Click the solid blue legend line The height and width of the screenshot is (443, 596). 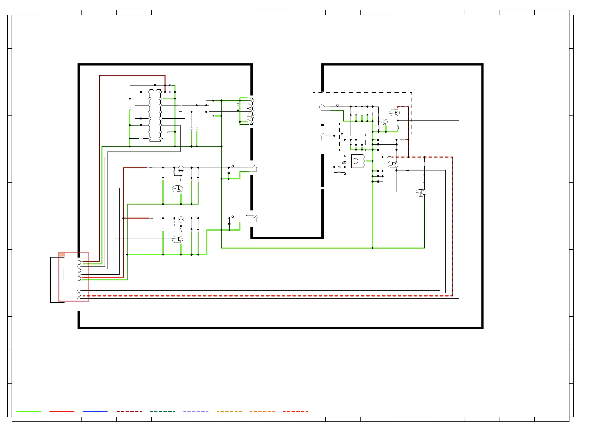[x=95, y=411]
